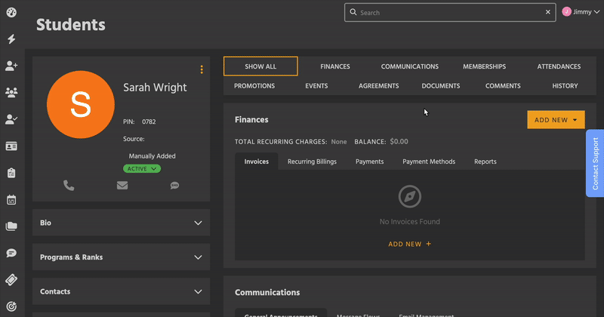Clear the search field with X
Screen dimensions: 604x317
[x=548, y=12]
